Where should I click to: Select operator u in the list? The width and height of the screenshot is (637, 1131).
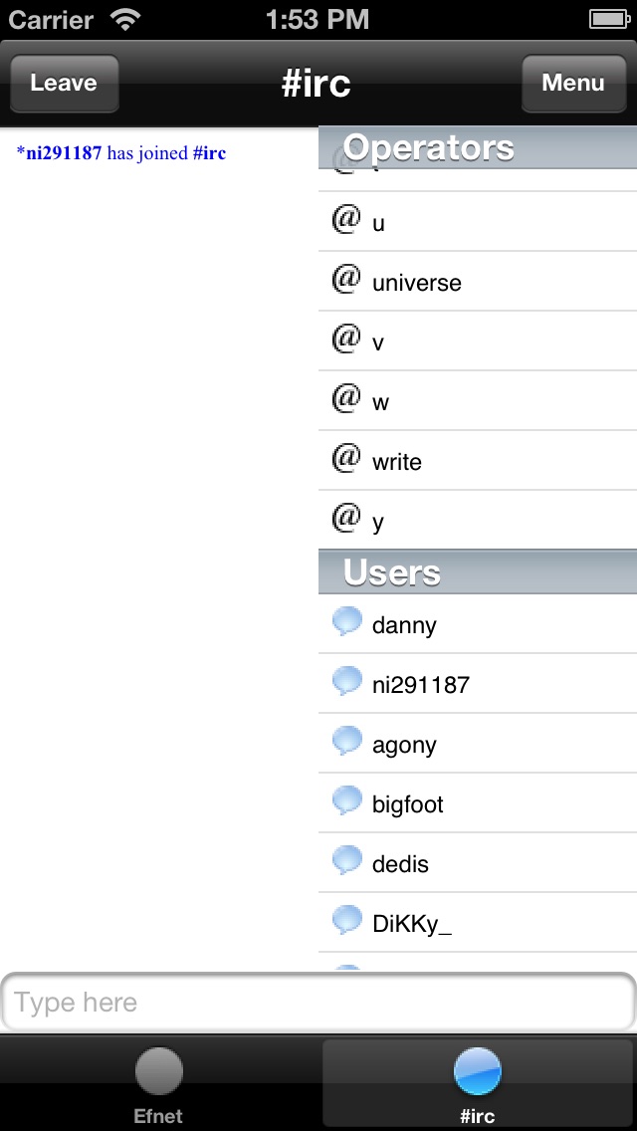click(x=478, y=221)
